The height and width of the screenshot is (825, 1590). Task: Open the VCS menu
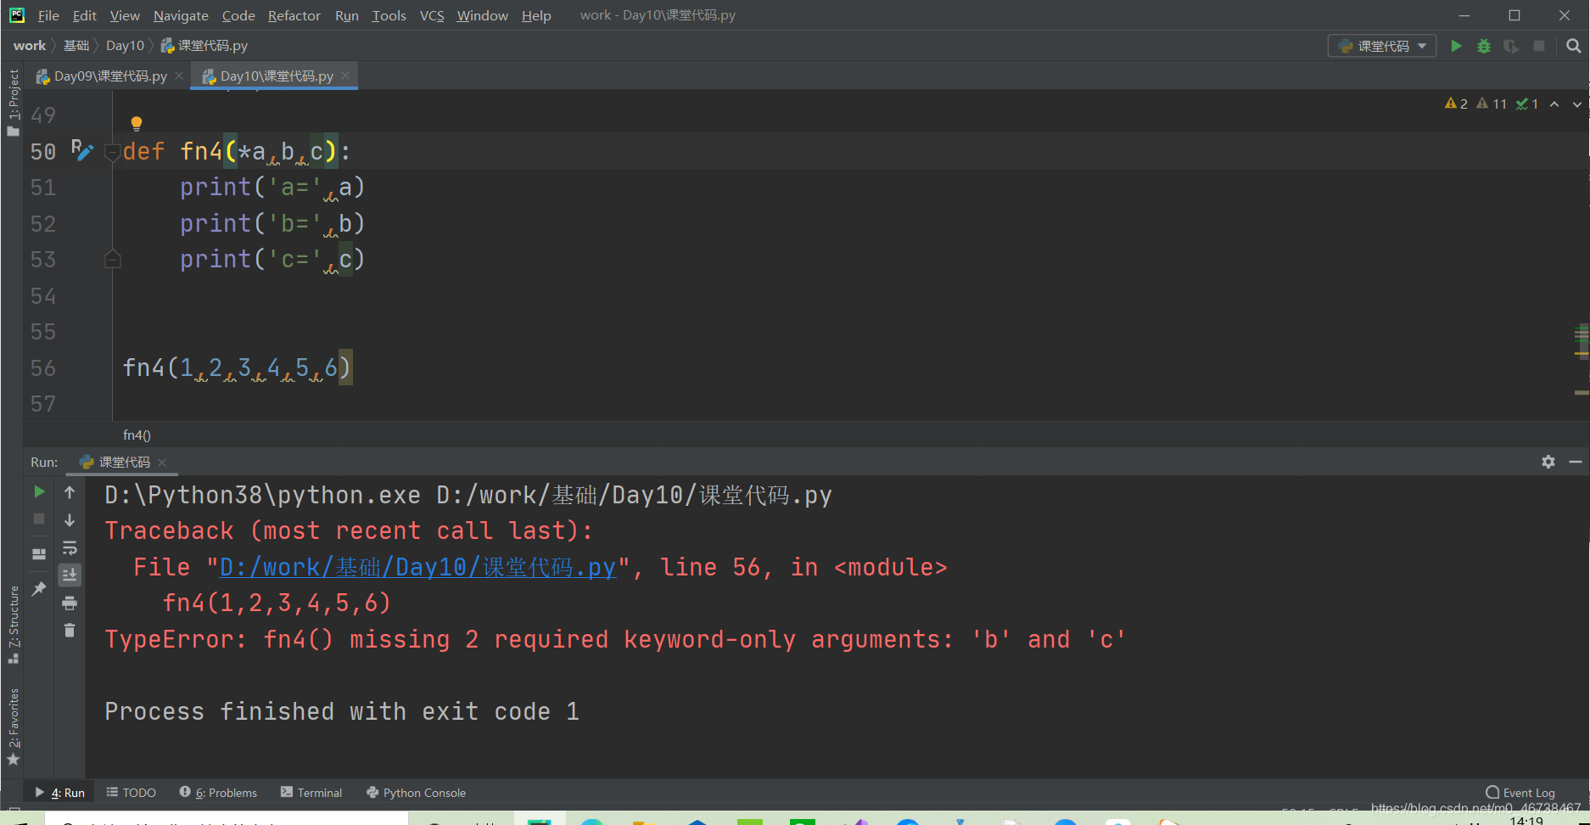[432, 15]
